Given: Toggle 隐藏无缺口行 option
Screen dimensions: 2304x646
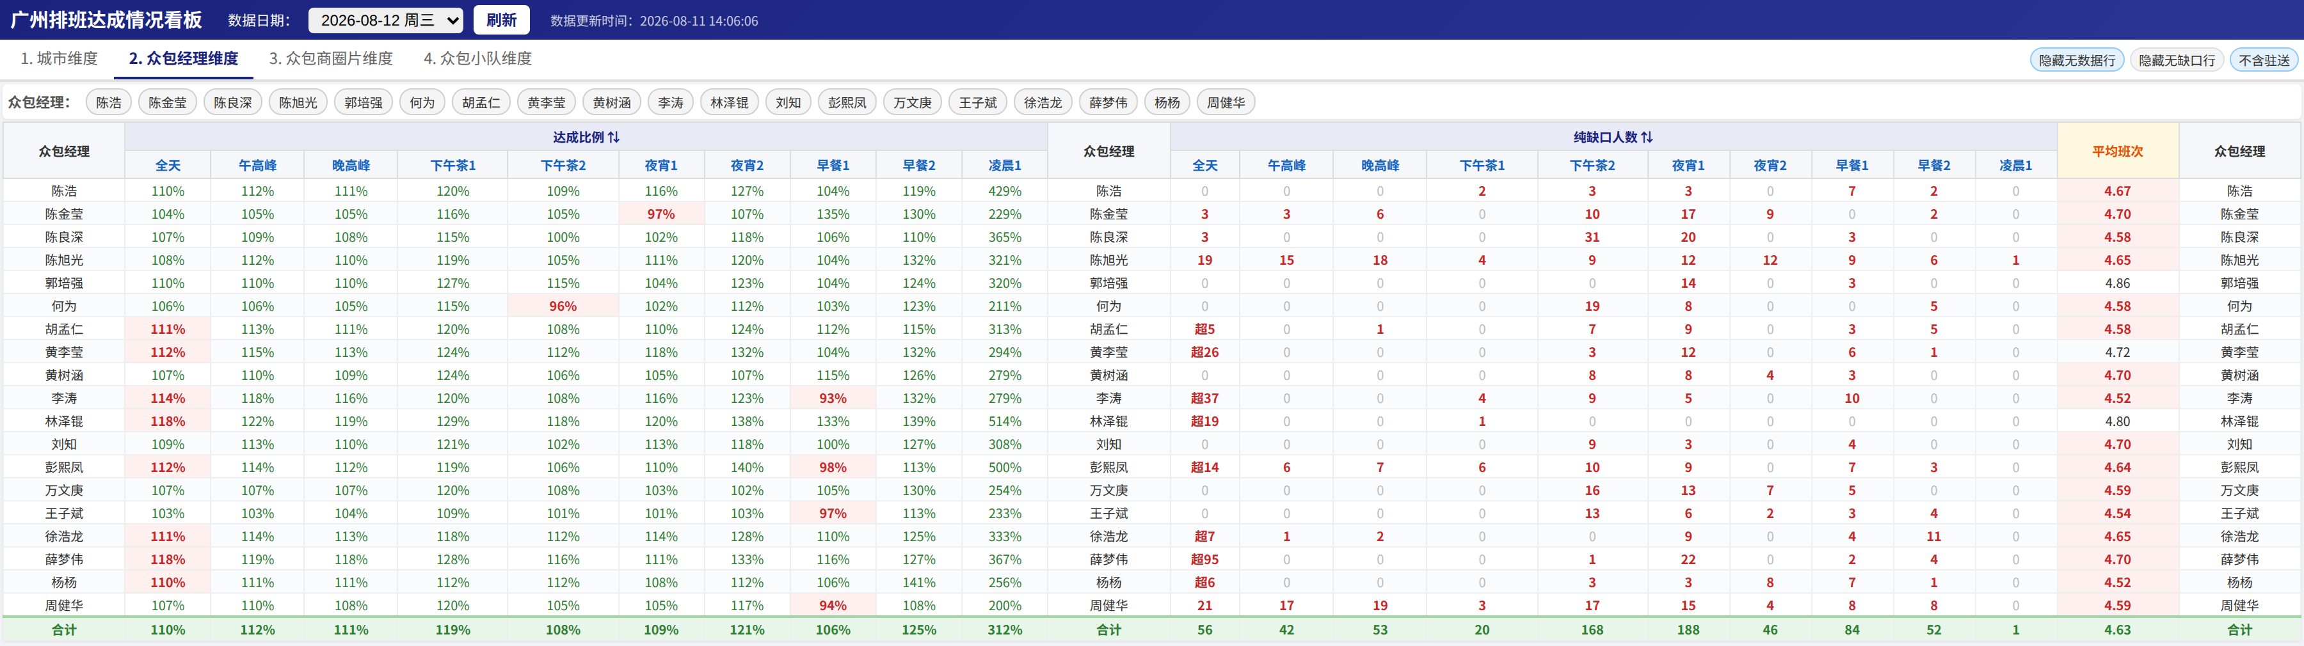Looking at the screenshot, I should click(x=2177, y=60).
